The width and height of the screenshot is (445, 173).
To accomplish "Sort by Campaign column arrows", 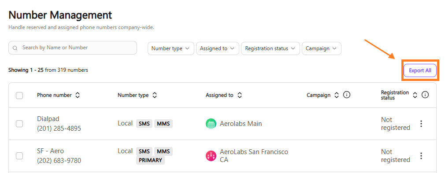I will (x=337, y=95).
